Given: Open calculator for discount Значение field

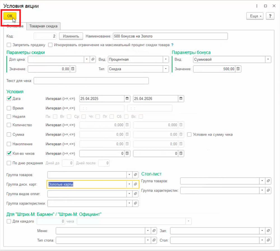Looking at the screenshot, I should 73,69.
